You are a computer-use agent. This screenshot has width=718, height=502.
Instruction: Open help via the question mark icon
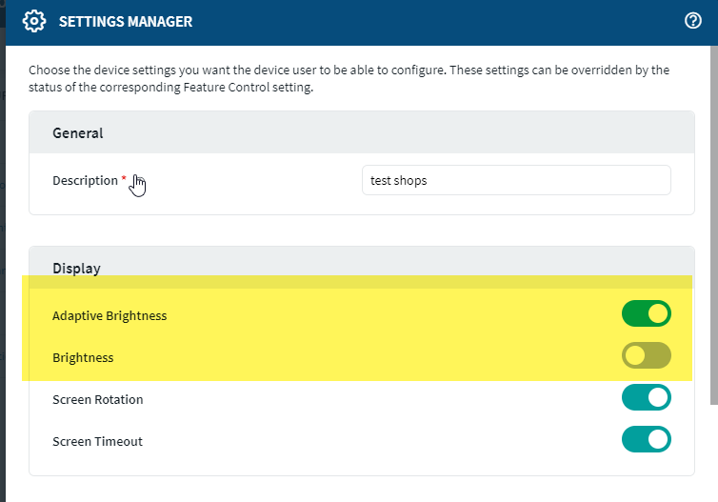tap(693, 21)
